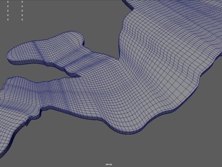
Task: Click the third HUD value in left column
Action: pyautogui.click(x=8, y=11)
